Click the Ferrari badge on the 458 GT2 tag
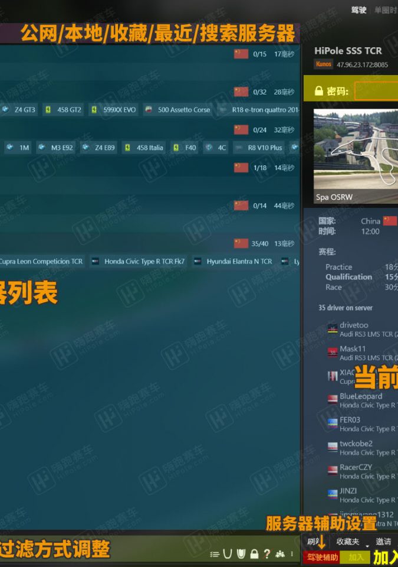 coord(48,110)
